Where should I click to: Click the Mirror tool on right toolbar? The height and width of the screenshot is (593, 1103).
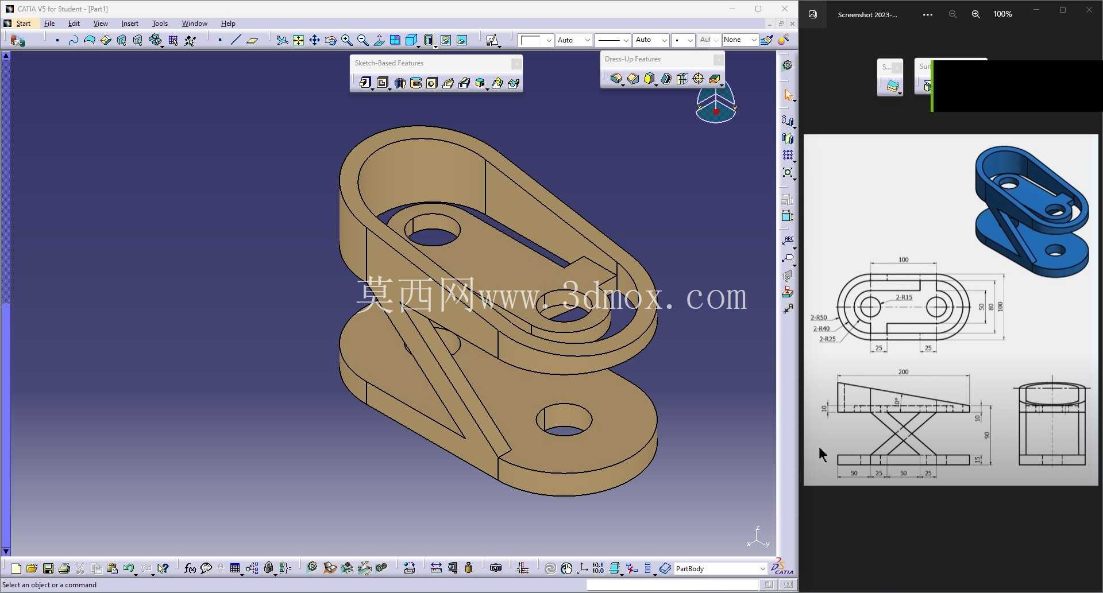[x=788, y=138]
